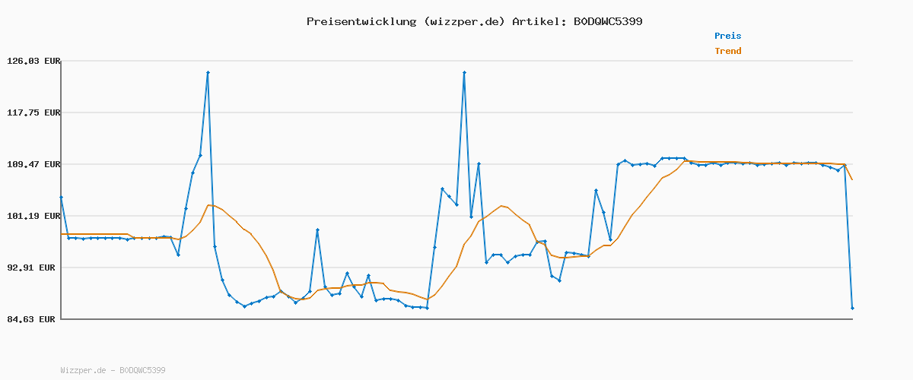
Task: Click the 109.47 EUR axis label
Action: click(33, 164)
